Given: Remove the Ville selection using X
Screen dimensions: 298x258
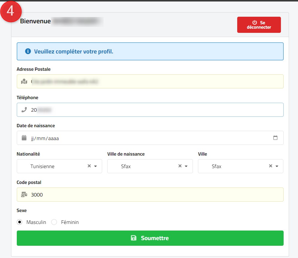Looking at the screenshot, I should [x=270, y=166].
